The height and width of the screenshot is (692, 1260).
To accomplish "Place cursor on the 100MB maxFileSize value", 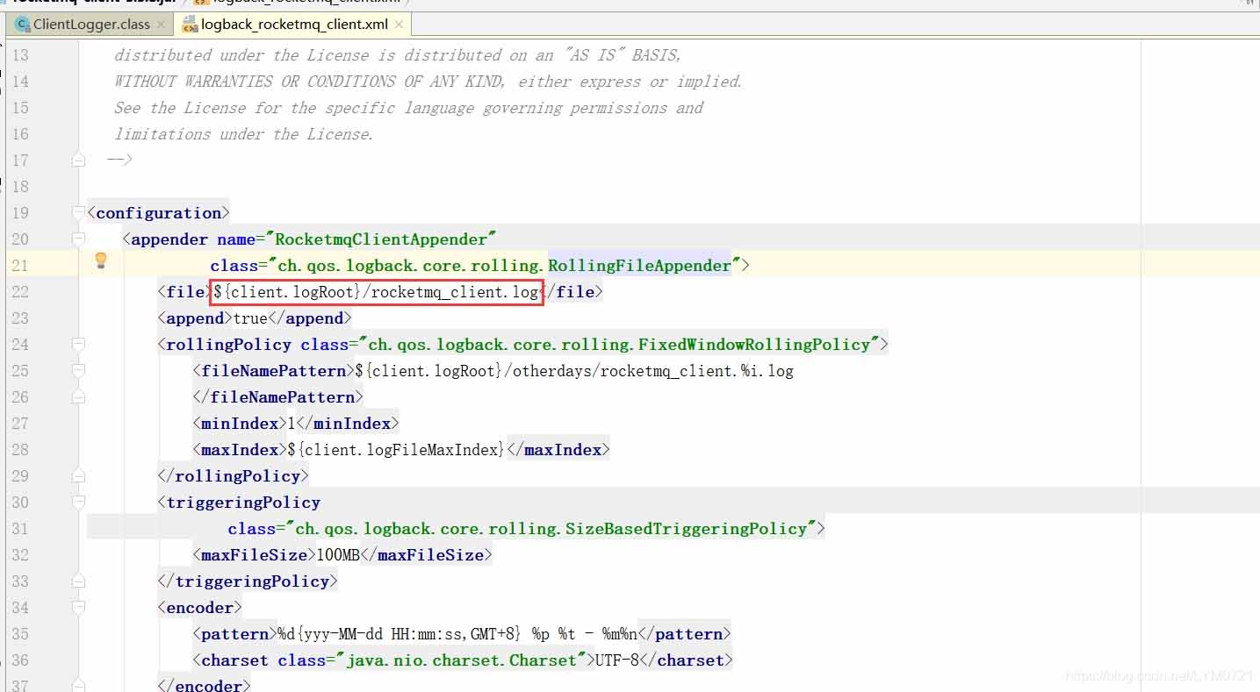I will pos(338,555).
